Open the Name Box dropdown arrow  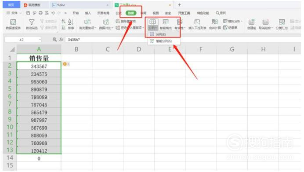pyautogui.click(x=40, y=40)
